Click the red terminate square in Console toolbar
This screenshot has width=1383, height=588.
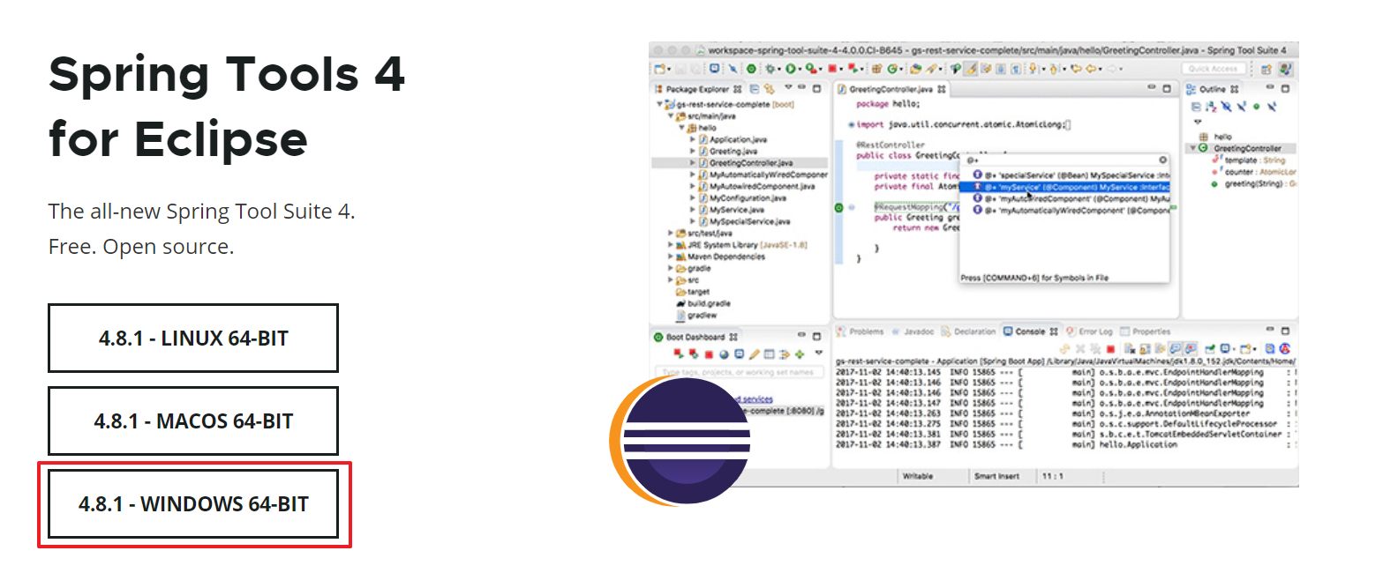[x=1110, y=349]
